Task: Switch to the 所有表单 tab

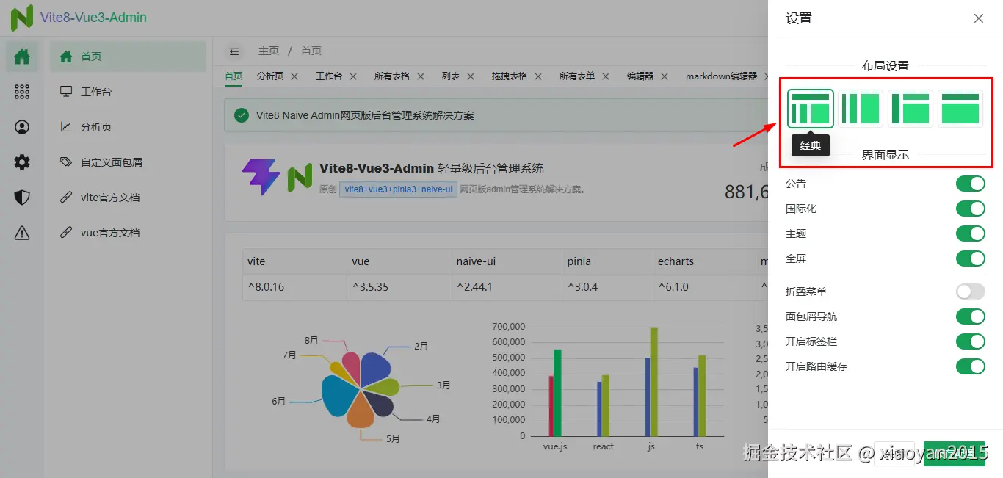Action: 577,76
